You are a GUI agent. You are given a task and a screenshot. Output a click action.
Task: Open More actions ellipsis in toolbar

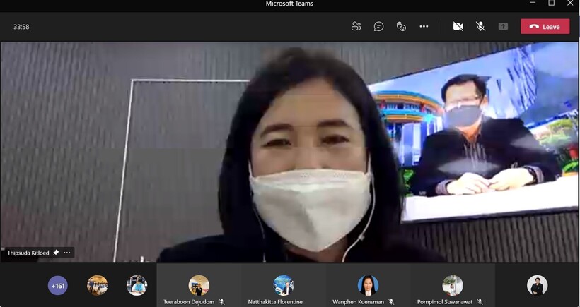pyautogui.click(x=424, y=26)
